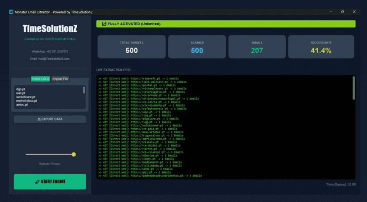Image resolution: width=367 pixels, height=202 pixels.
Task: Select the Emails count stat card
Action: 256,47
